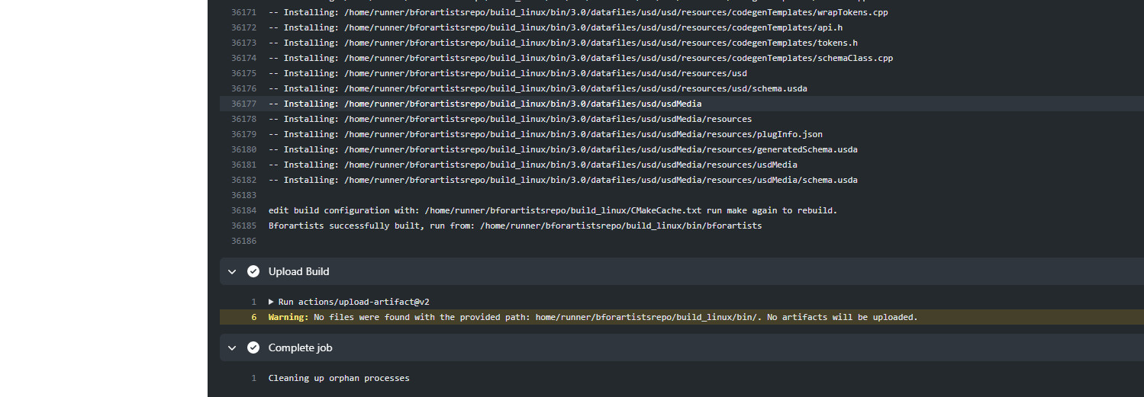Click the Complete job step title
Image resolution: width=1144 pixels, height=397 pixels.
tap(300, 347)
